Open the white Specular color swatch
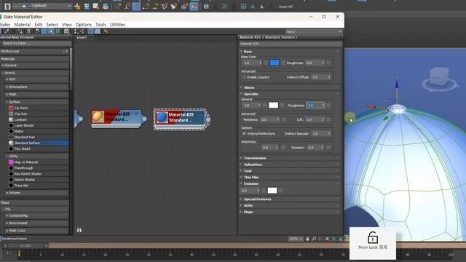Viewport: 466px width, 262px height. point(274,106)
